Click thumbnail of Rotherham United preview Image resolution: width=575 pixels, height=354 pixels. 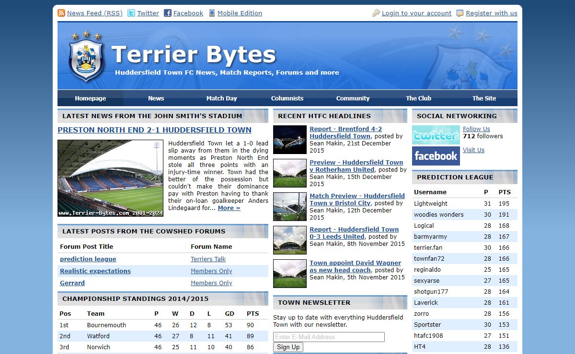coord(290,173)
